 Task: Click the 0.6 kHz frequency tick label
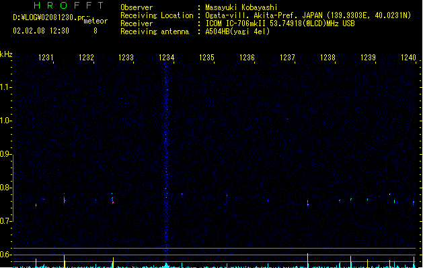point(5,255)
